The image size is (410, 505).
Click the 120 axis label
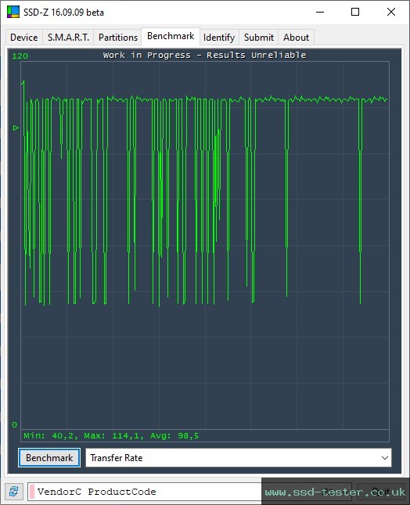pos(20,56)
